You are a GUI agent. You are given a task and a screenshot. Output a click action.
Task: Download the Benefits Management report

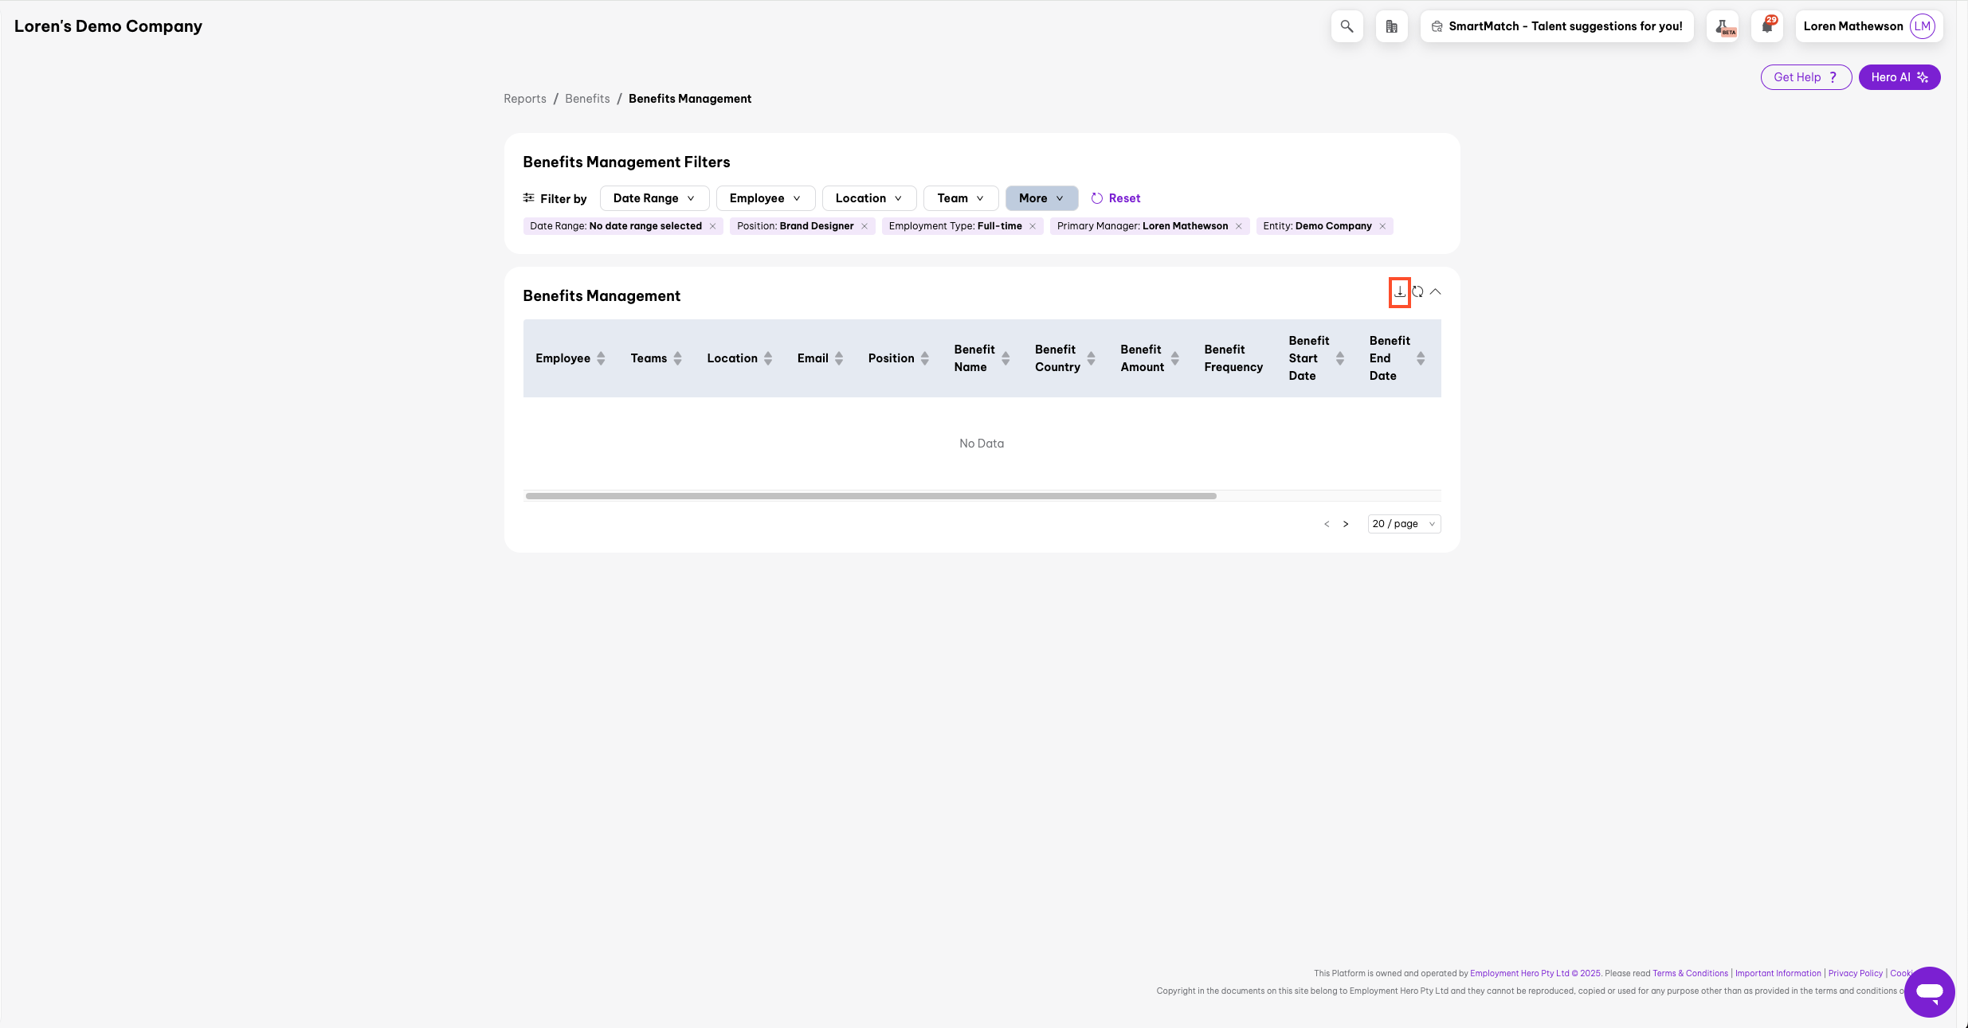(1399, 292)
